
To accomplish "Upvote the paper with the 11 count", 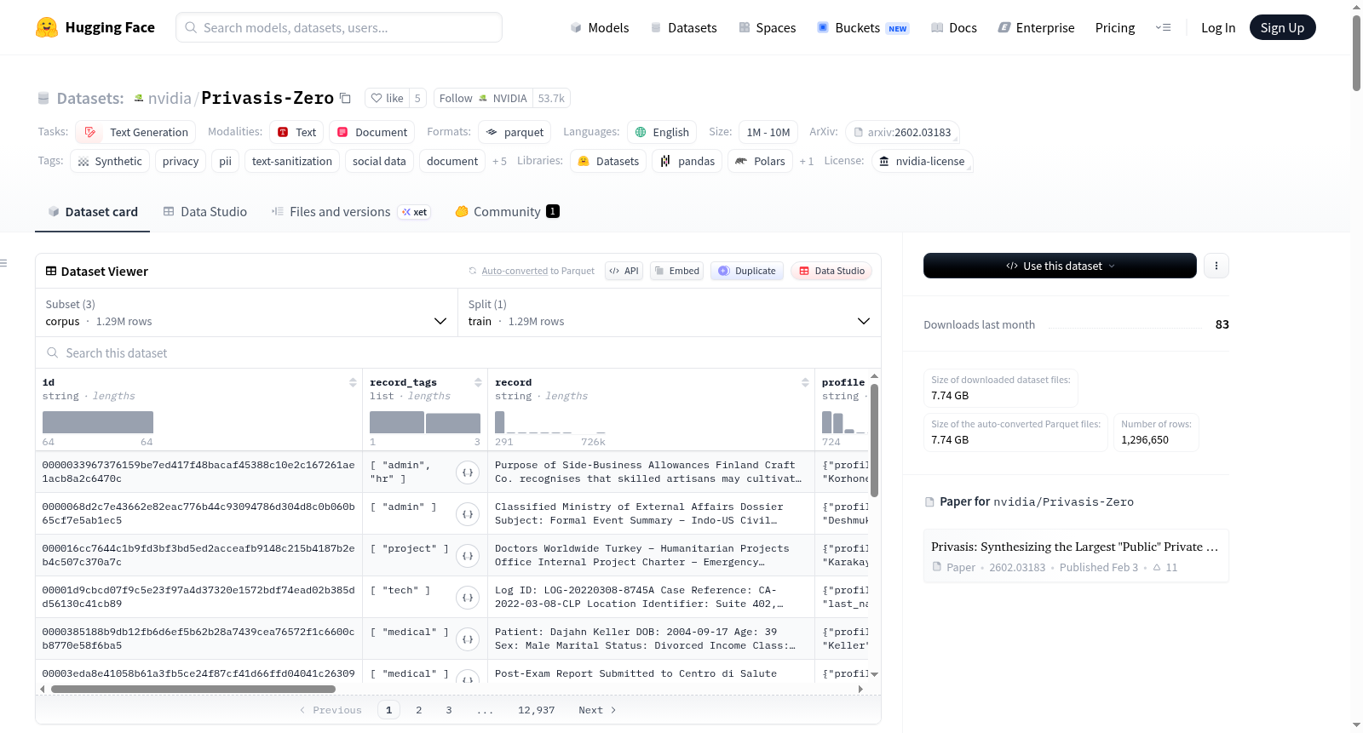I will tap(1165, 568).
